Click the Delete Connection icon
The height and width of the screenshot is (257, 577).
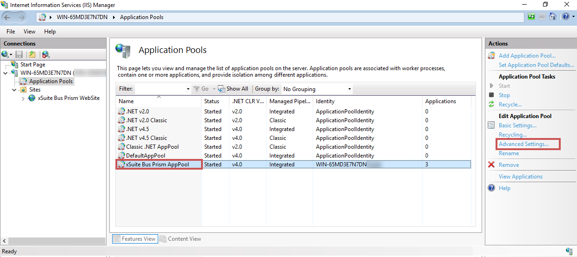coord(46,54)
